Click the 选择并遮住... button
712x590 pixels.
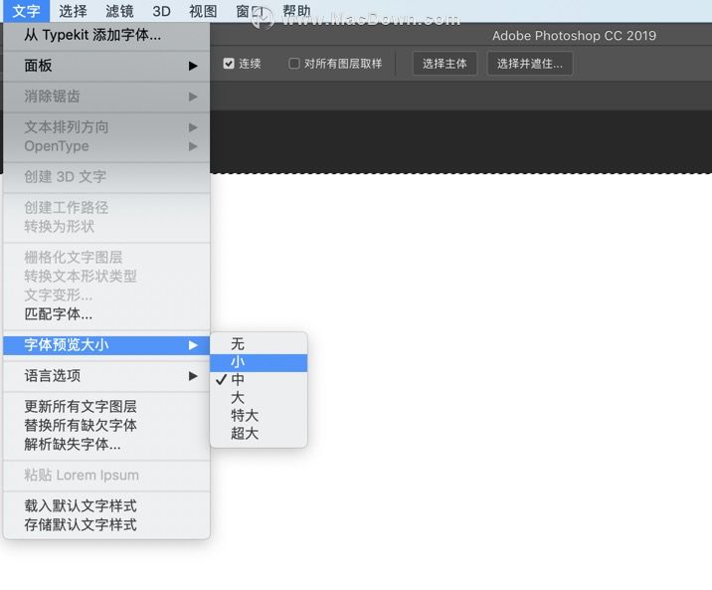click(530, 64)
